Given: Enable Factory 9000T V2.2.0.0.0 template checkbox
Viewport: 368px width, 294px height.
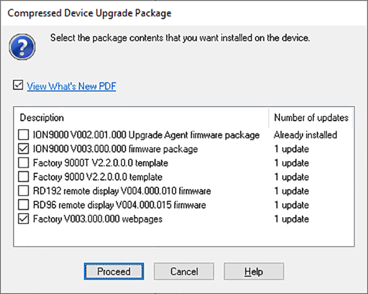Looking at the screenshot, I should [23, 163].
